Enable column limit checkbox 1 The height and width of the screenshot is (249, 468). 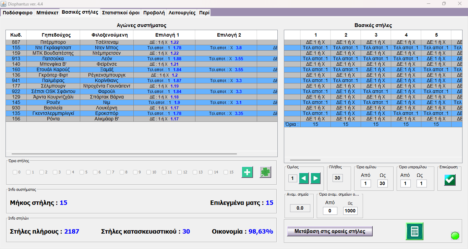pyautogui.click(x=28, y=172)
